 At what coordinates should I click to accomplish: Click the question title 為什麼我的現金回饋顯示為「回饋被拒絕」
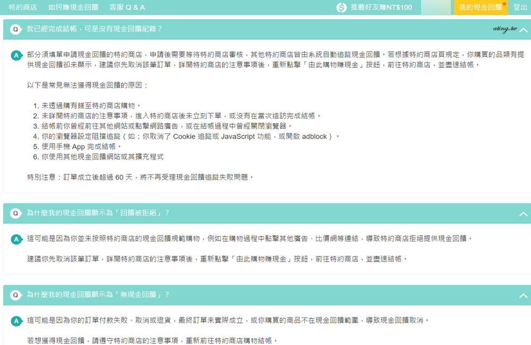click(98, 213)
